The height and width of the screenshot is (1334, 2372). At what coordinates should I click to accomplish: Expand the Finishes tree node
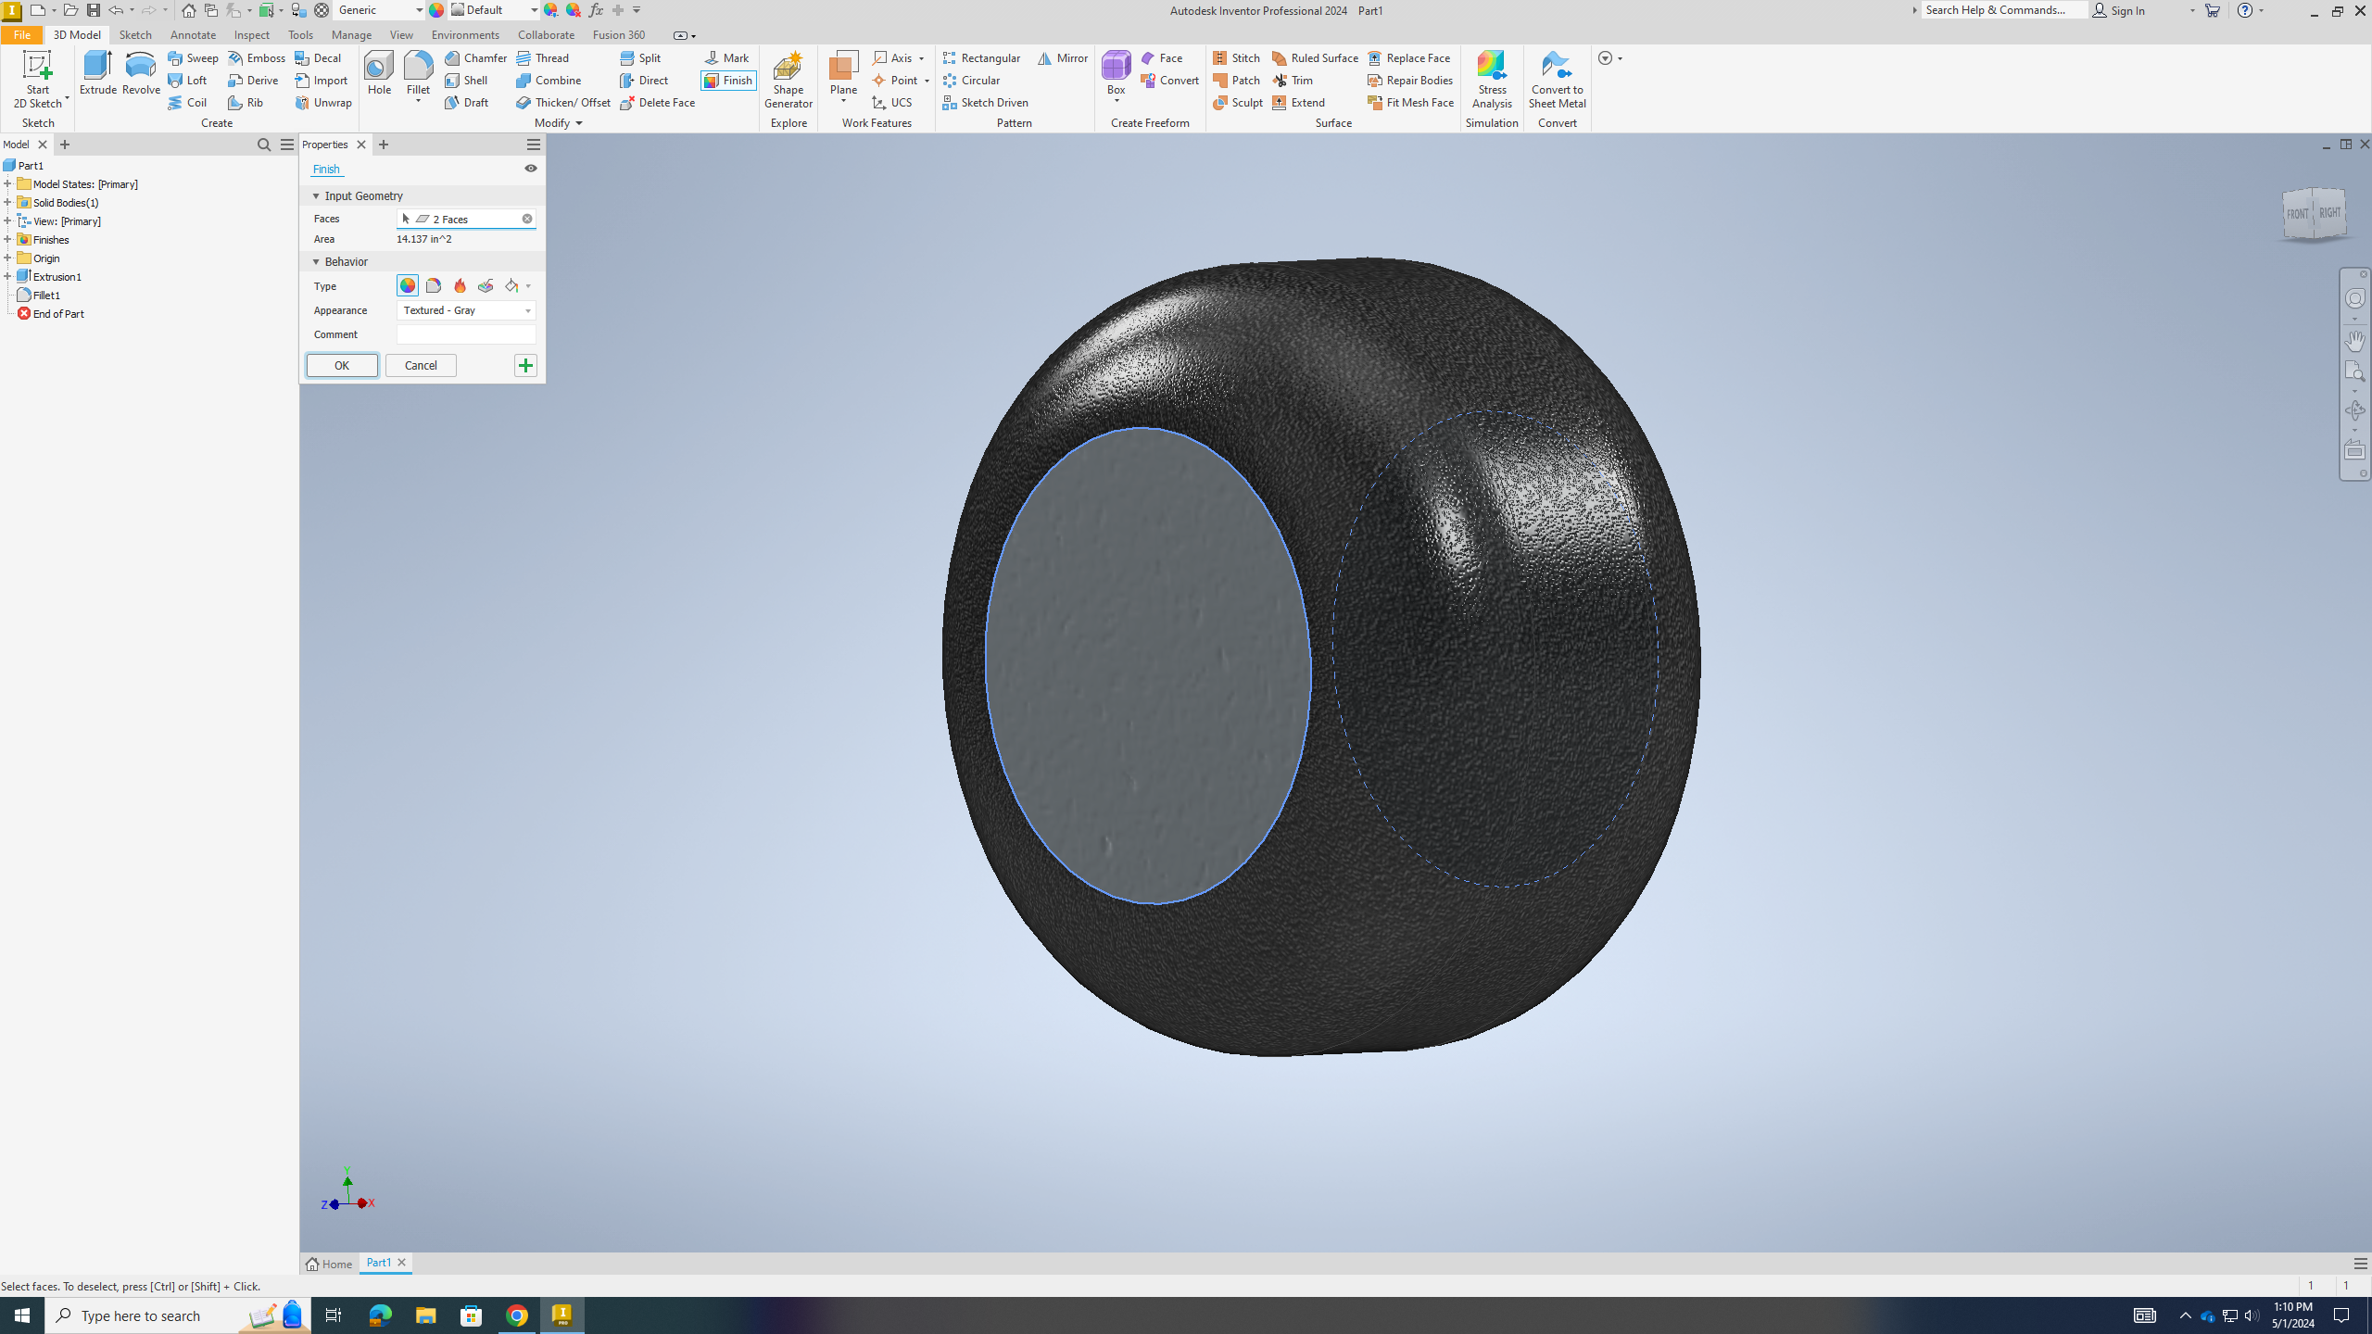[x=7, y=239]
